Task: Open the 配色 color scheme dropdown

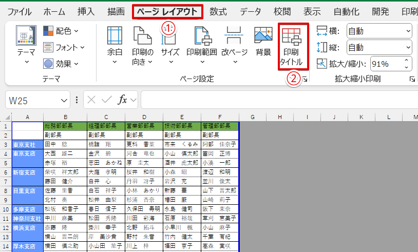Action: [x=61, y=31]
